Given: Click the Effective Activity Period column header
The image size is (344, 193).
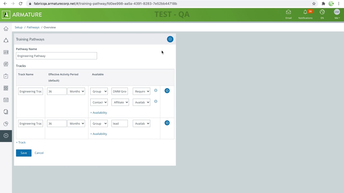Looking at the screenshot, I should click(x=63, y=77).
